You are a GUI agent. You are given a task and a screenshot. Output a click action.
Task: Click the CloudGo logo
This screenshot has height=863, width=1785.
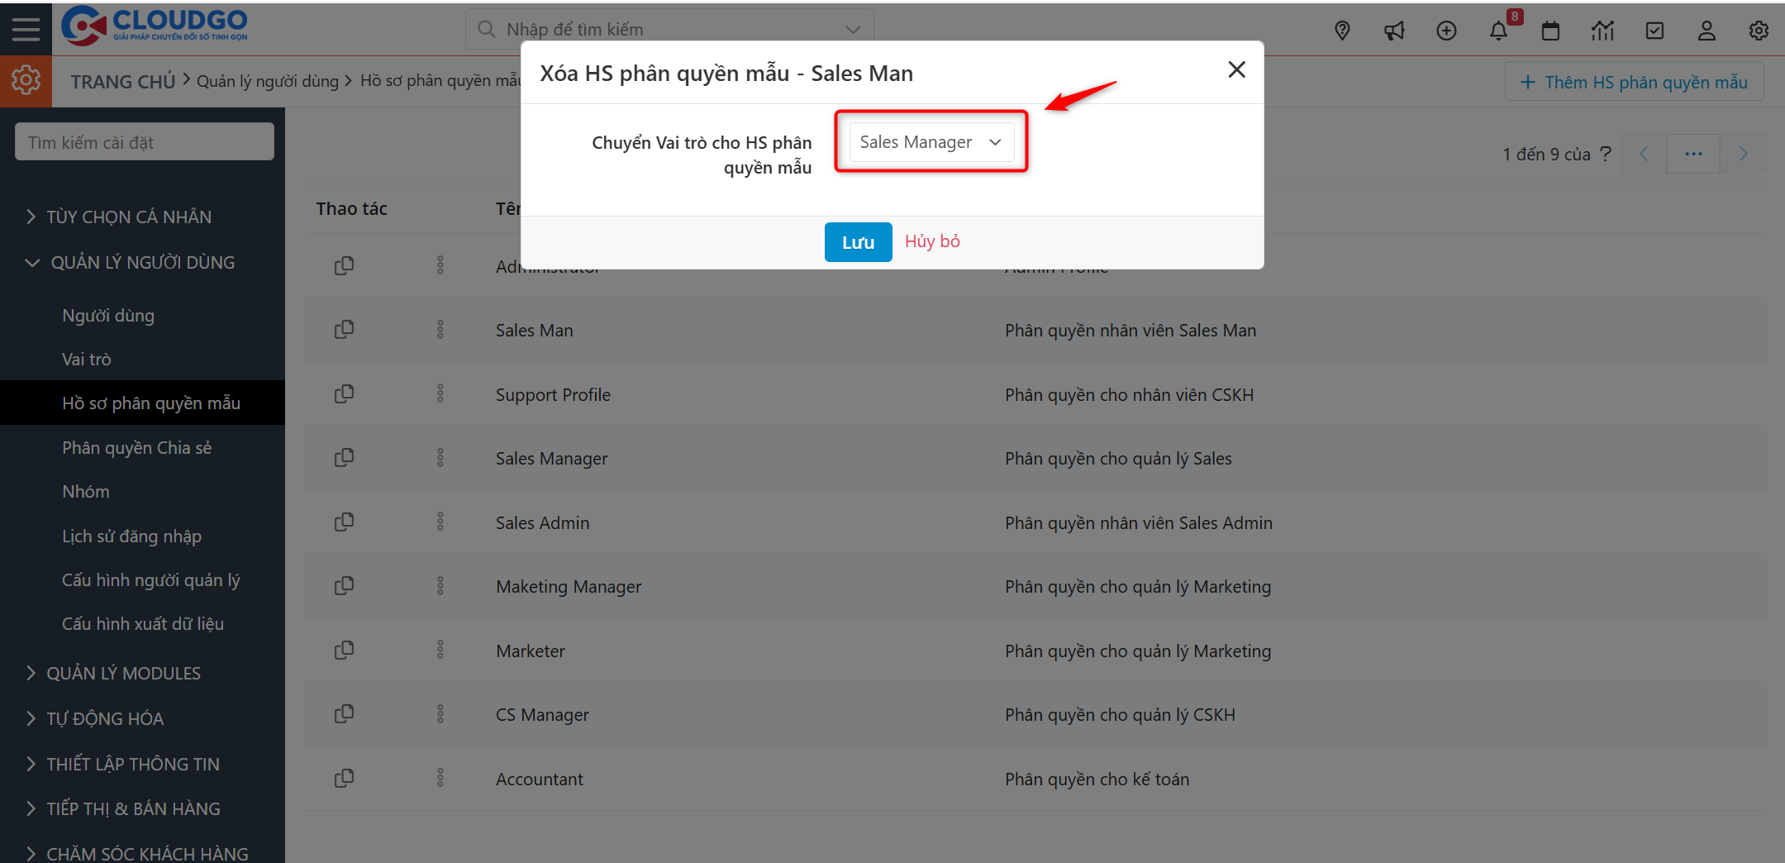(155, 25)
